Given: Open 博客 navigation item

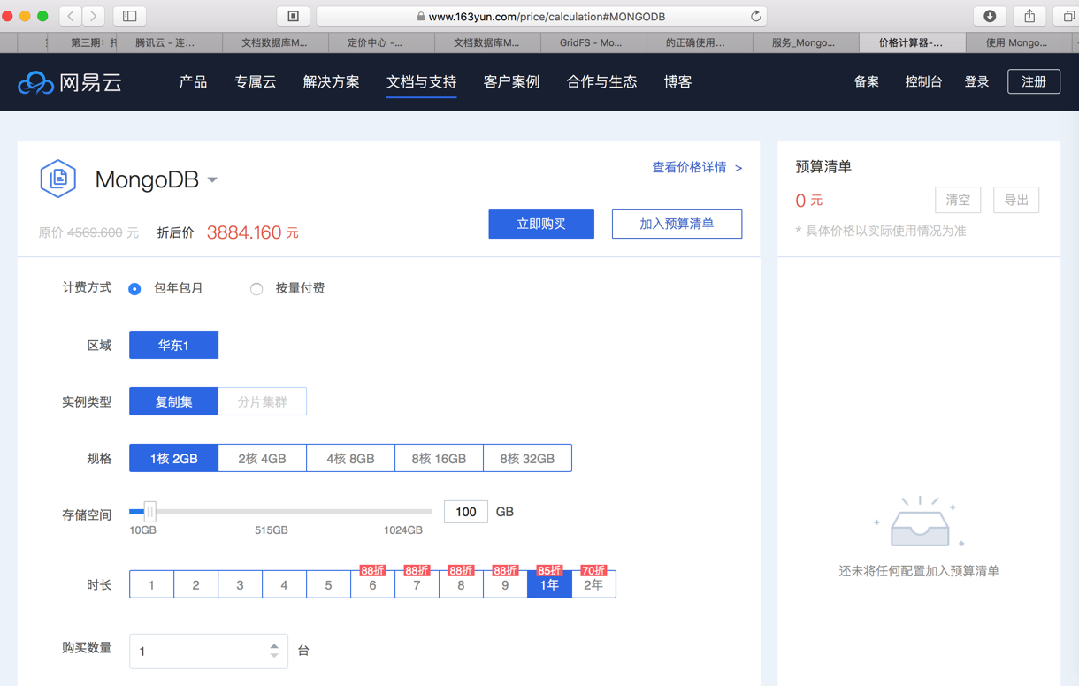Looking at the screenshot, I should pyautogui.click(x=677, y=82).
